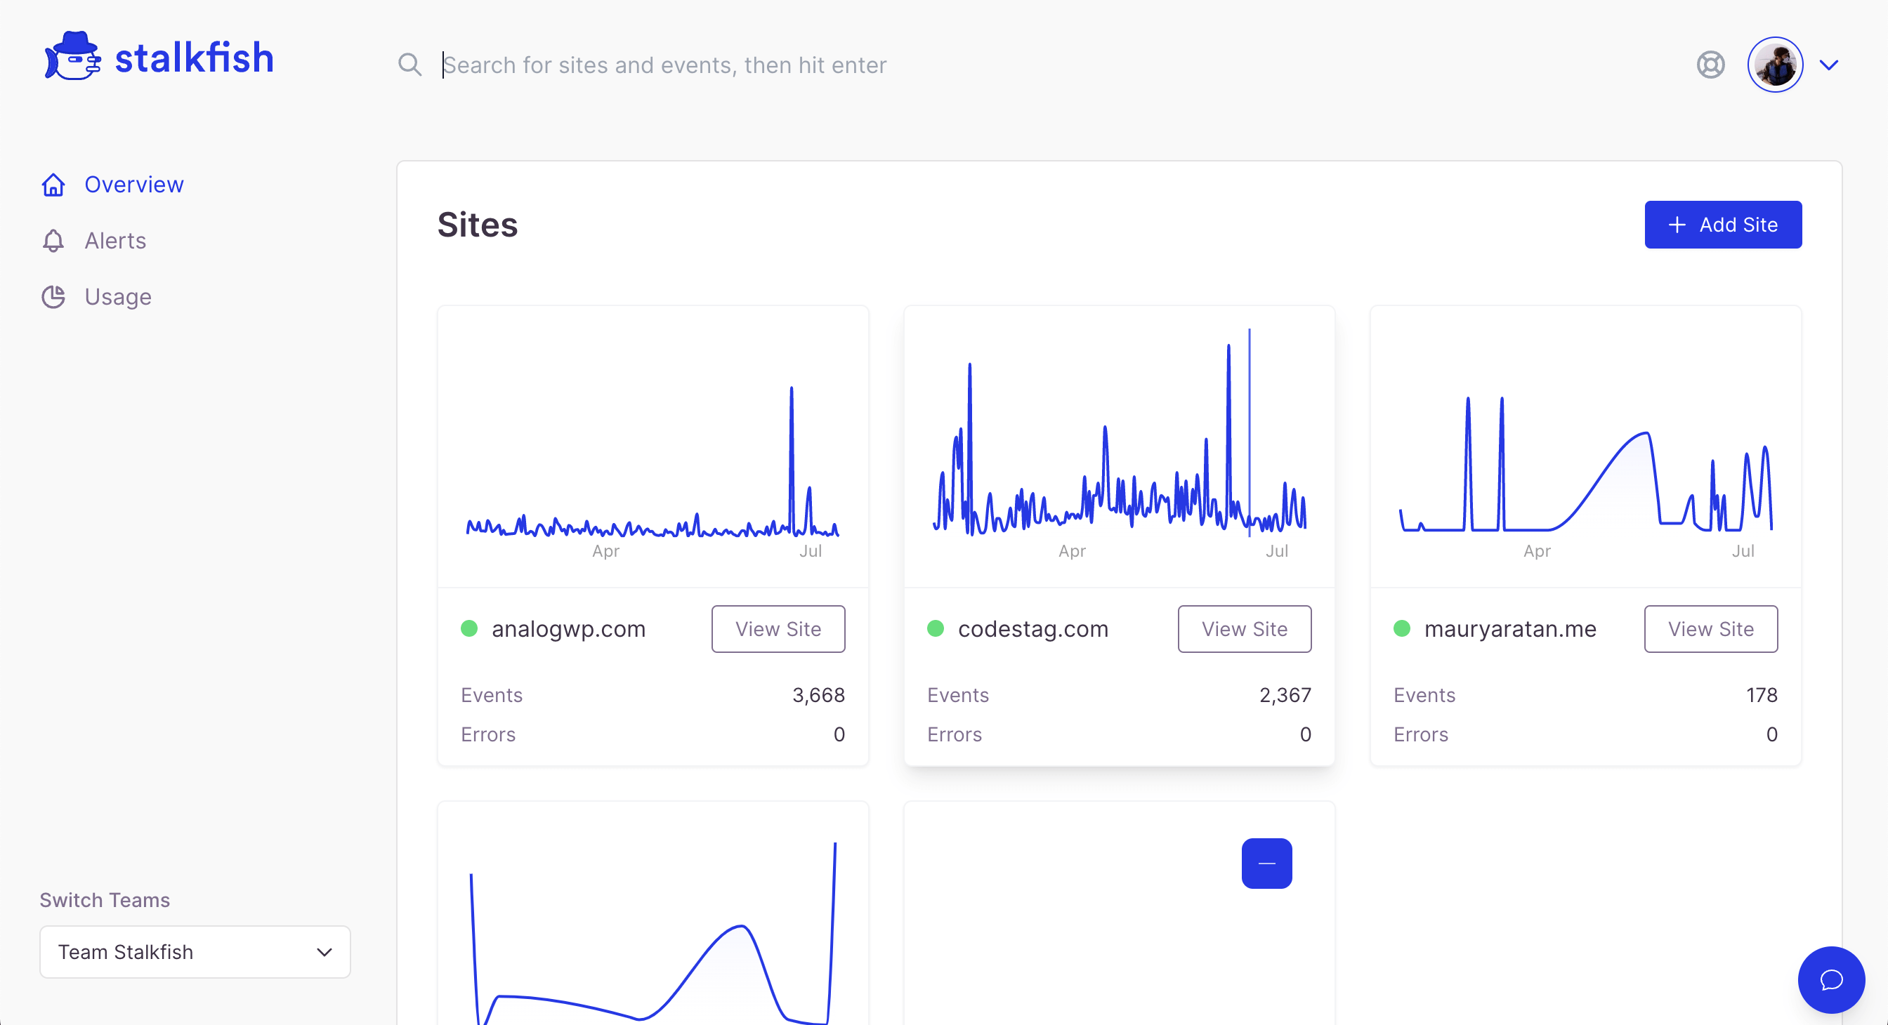View Site for mauryaratan.me

click(1710, 628)
